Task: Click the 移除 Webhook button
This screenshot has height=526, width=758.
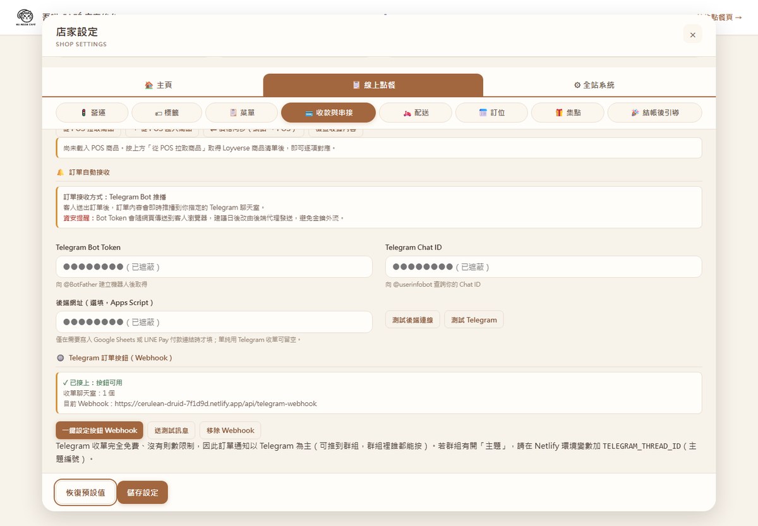Action: coord(231,430)
